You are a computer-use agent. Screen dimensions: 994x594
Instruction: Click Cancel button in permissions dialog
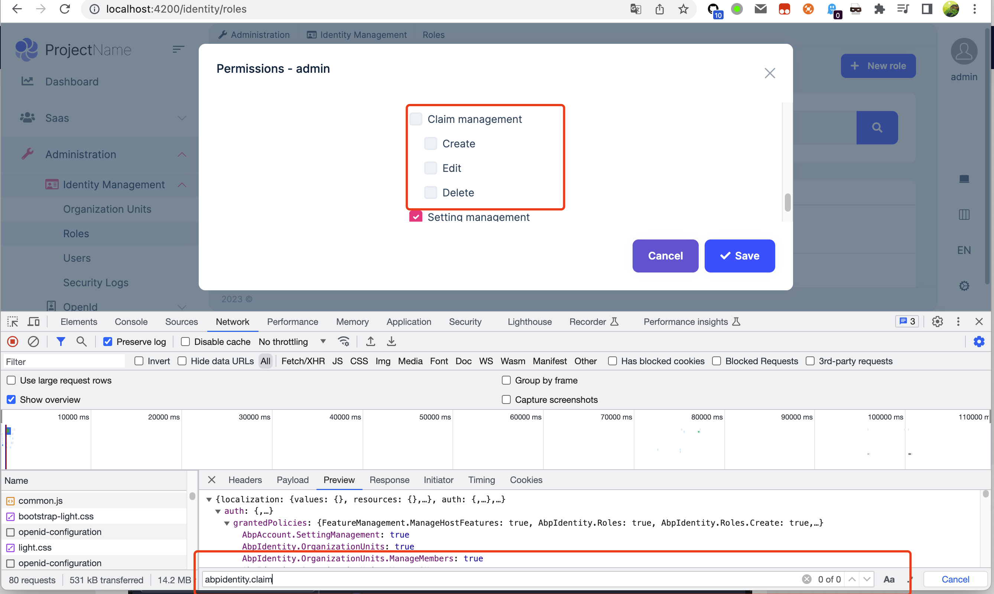pyautogui.click(x=665, y=256)
